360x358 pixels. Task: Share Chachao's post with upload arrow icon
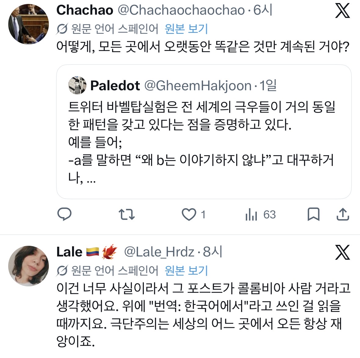point(343,214)
